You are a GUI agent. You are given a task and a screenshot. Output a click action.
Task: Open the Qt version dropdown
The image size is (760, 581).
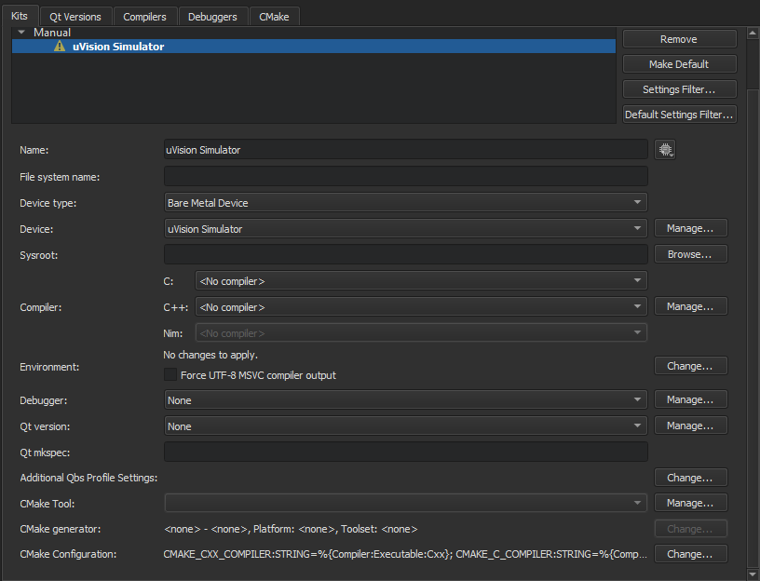[x=405, y=426]
